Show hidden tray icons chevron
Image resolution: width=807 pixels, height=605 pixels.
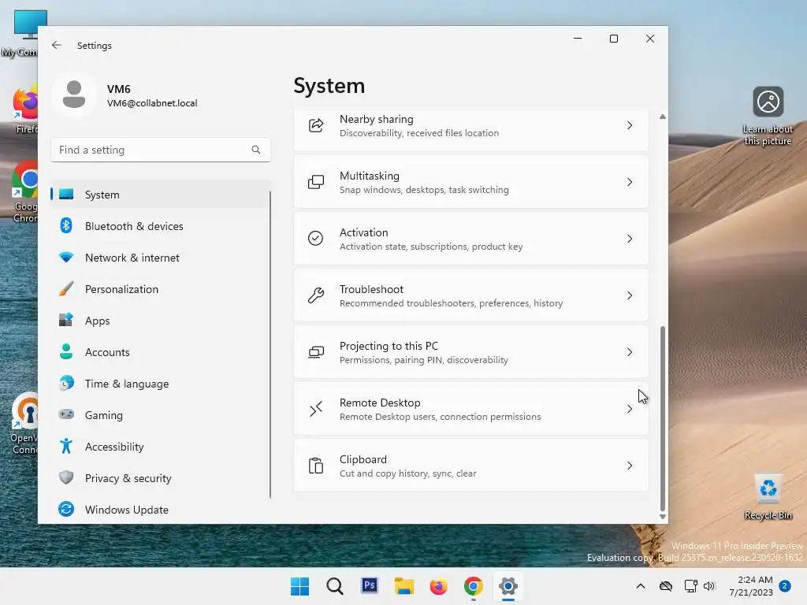tap(640, 586)
